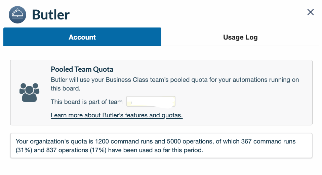Screen dimensions: 322x175
Task: Click the "367 command runs" usage figure
Action: click(268, 141)
